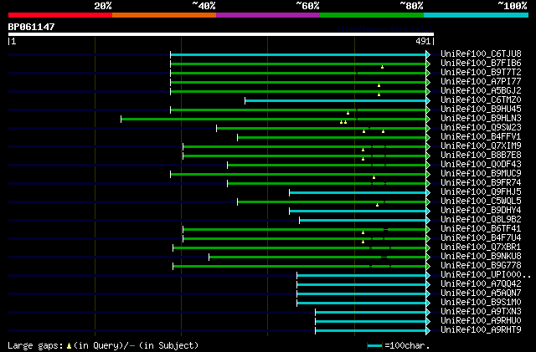This screenshot has height=352, width=536.
Task: Select the query name BP061147
Action: pyautogui.click(x=31, y=27)
